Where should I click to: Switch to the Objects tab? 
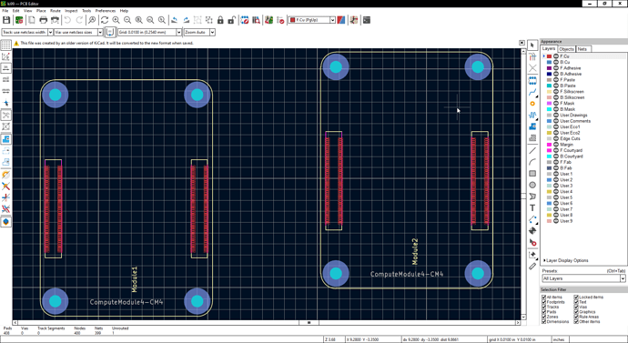pyautogui.click(x=566, y=49)
